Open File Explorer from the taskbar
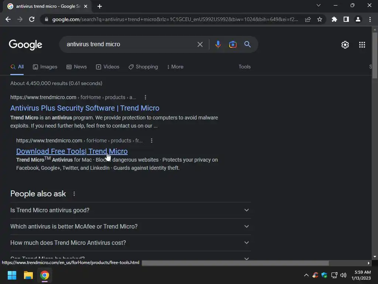The image size is (378, 284). tap(28, 275)
